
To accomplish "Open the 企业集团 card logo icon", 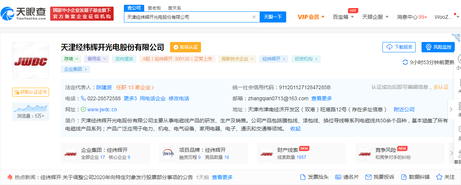I will click(70, 154).
